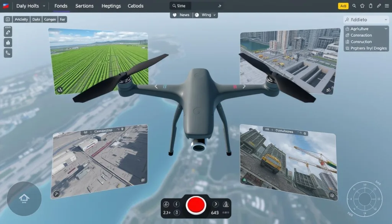Select the For segment button

click(x=62, y=19)
